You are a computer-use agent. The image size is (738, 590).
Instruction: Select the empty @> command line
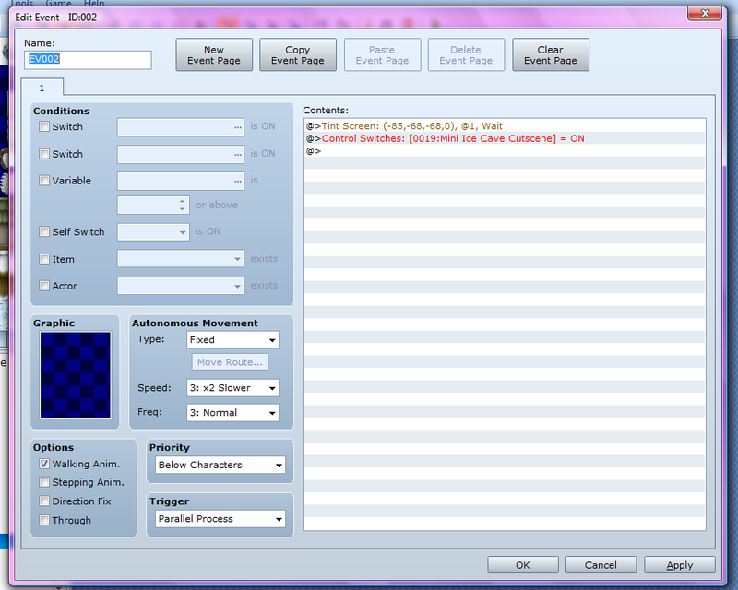504,151
